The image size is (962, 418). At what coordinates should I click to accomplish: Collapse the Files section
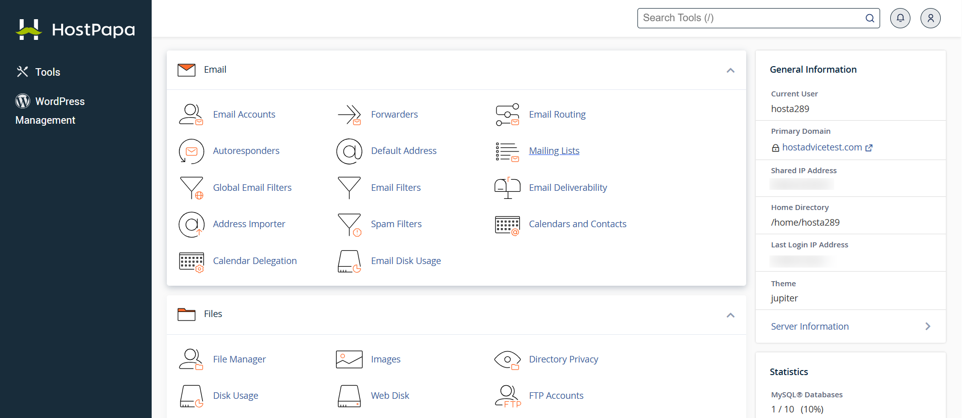[730, 315]
